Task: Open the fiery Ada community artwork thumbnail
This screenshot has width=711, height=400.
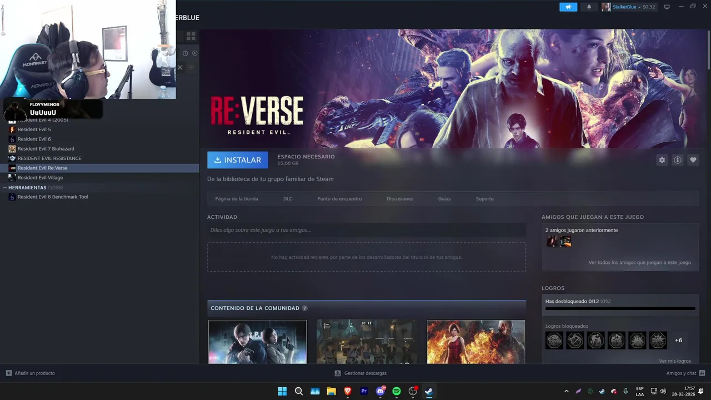Action: [476, 342]
